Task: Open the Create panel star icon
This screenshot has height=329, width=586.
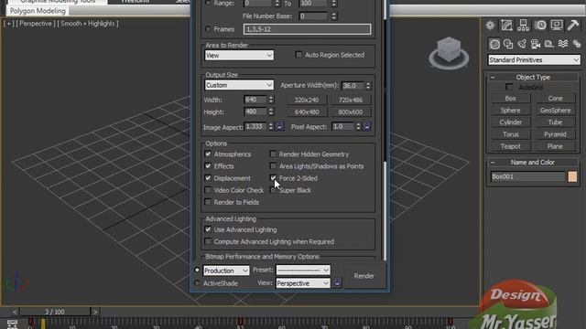Action: click(491, 26)
